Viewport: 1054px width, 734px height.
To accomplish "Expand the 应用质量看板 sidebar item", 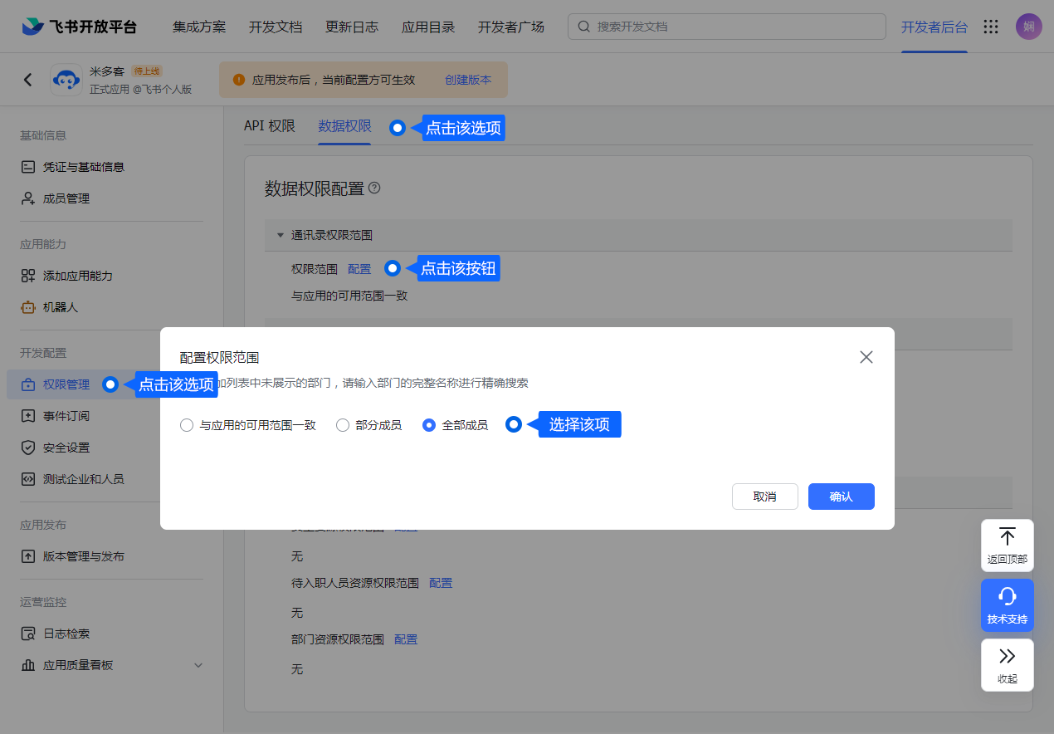I will [x=198, y=665].
